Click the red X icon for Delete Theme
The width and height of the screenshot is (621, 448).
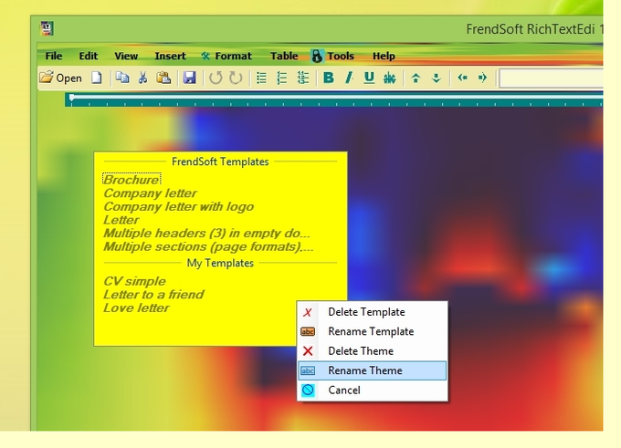click(308, 351)
